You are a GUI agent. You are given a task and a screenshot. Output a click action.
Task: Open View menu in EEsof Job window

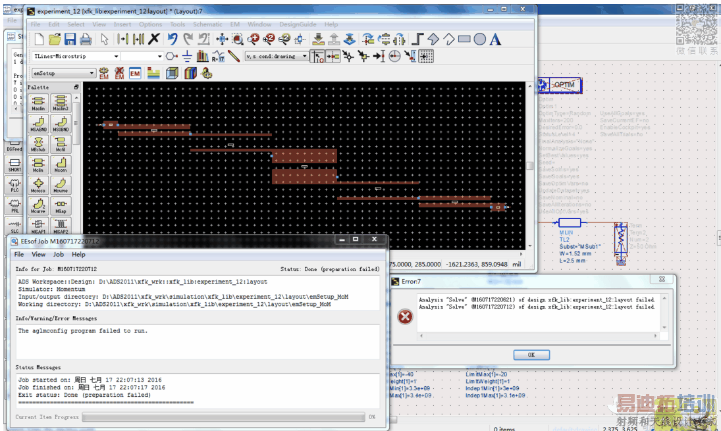click(39, 255)
